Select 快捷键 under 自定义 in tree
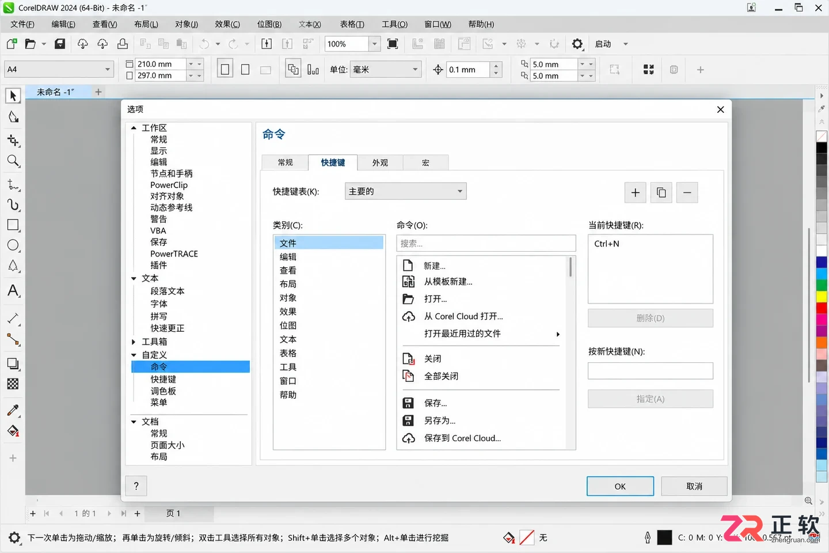 tap(163, 379)
